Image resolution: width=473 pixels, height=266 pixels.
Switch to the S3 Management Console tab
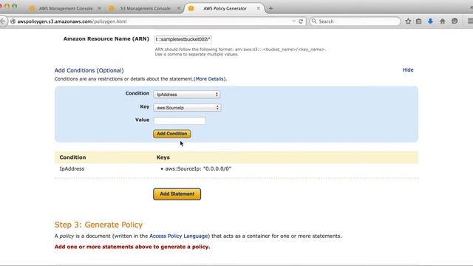tap(146, 8)
